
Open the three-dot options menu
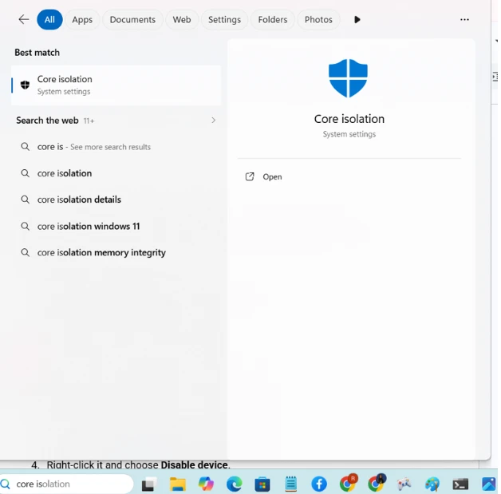pyautogui.click(x=464, y=19)
